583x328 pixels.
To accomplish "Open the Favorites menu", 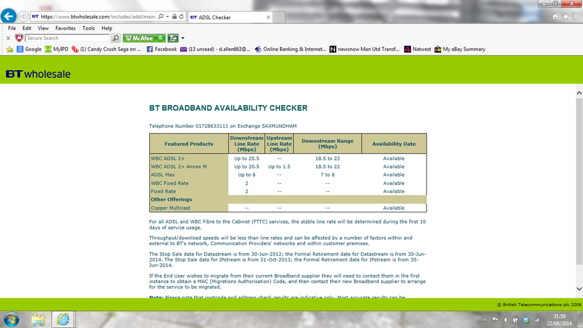I will [65, 28].
